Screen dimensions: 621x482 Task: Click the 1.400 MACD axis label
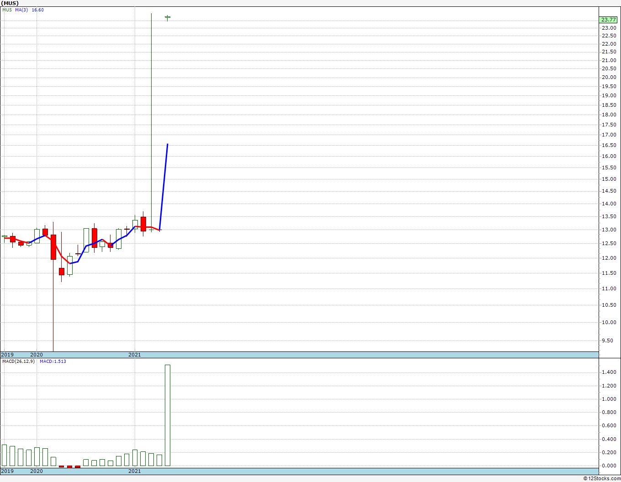point(609,372)
